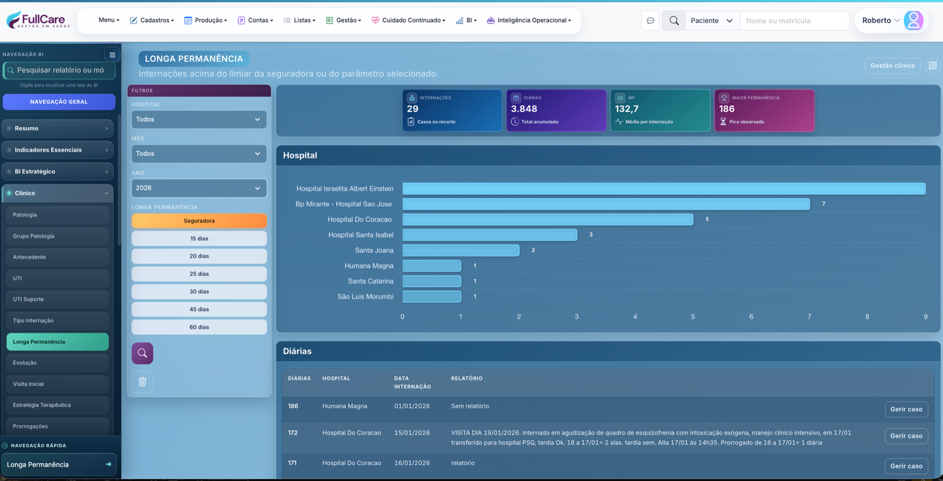Click the Navegação Rápida compass icon

[x=5, y=446]
